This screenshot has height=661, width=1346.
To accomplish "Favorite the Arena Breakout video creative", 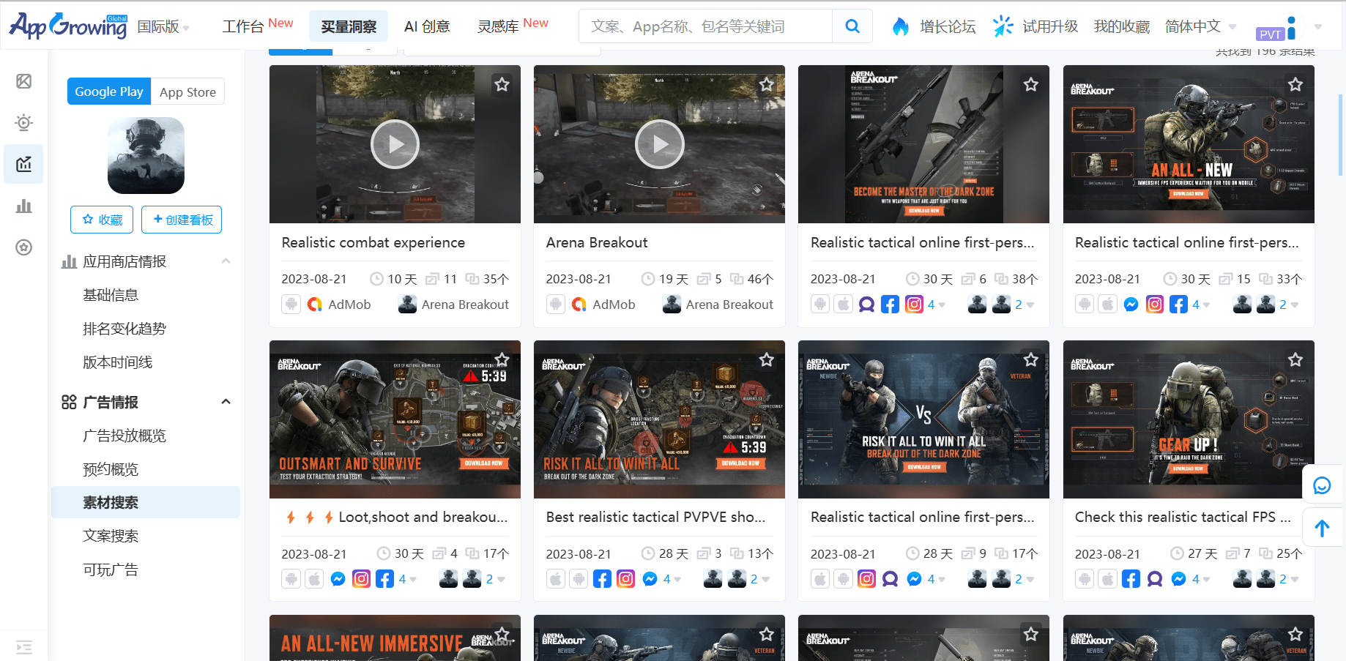I will pyautogui.click(x=767, y=84).
